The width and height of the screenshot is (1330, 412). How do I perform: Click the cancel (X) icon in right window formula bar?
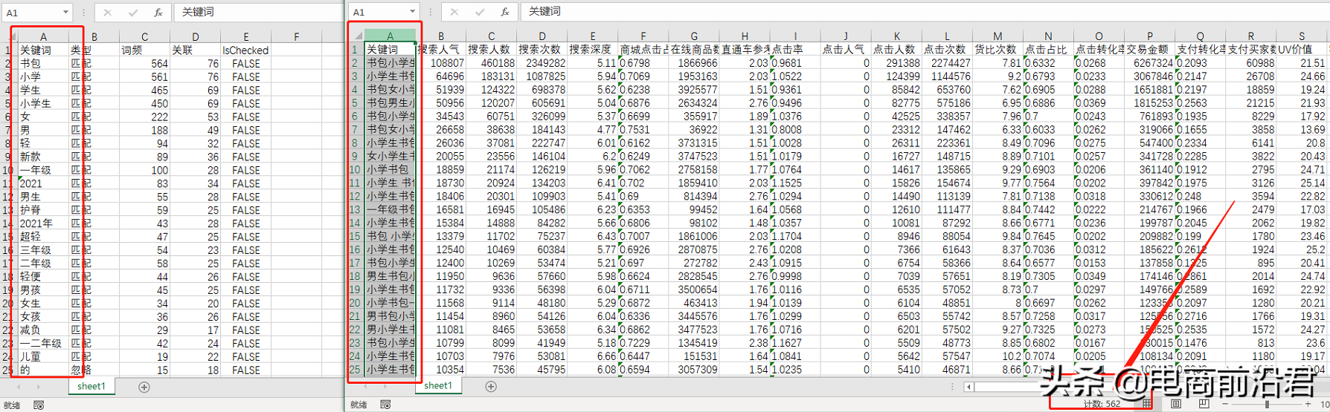click(454, 12)
